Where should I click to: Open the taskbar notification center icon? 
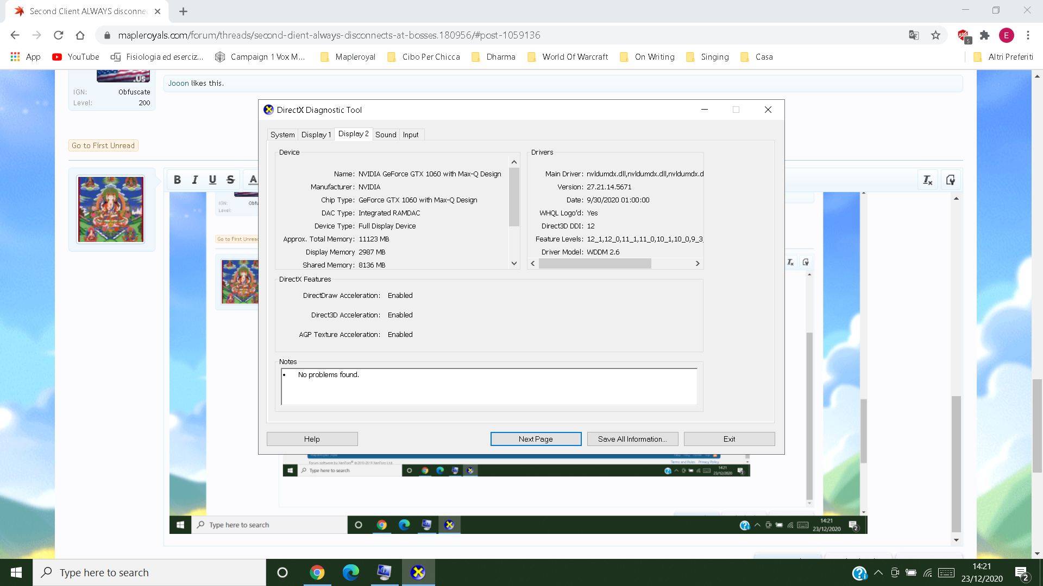tap(1022, 573)
